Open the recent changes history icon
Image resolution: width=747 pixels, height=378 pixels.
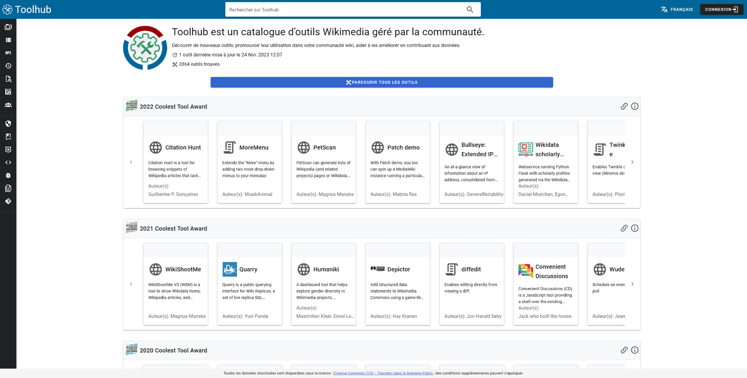click(x=8, y=66)
